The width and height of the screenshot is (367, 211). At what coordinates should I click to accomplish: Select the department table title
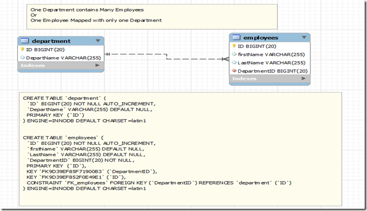pos(51,41)
